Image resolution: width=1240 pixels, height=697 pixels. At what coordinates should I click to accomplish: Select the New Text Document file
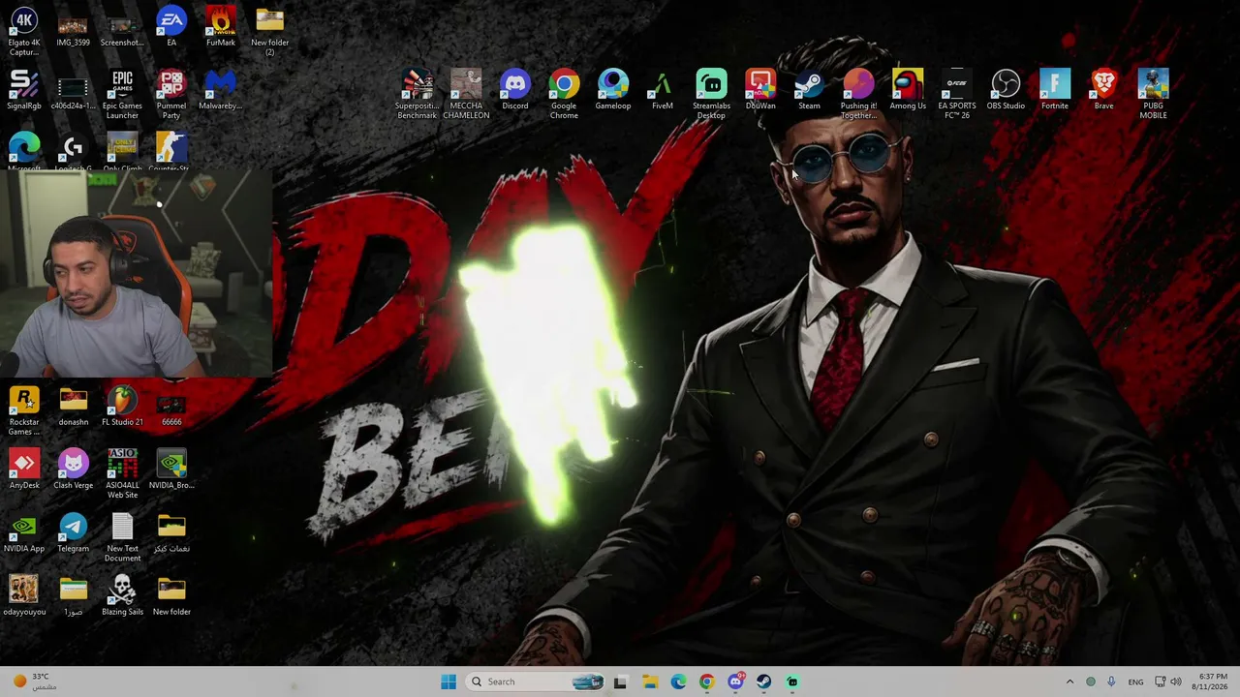pos(122,537)
